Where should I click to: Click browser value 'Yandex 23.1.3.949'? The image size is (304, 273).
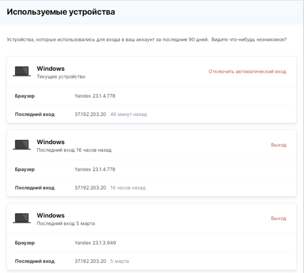point(95,243)
